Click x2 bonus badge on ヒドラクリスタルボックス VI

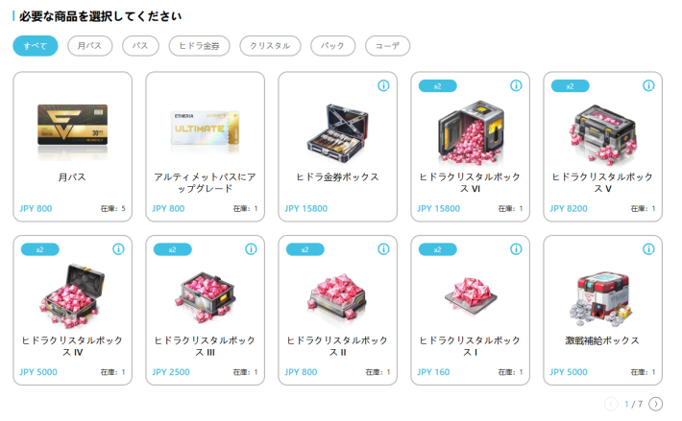pos(438,86)
